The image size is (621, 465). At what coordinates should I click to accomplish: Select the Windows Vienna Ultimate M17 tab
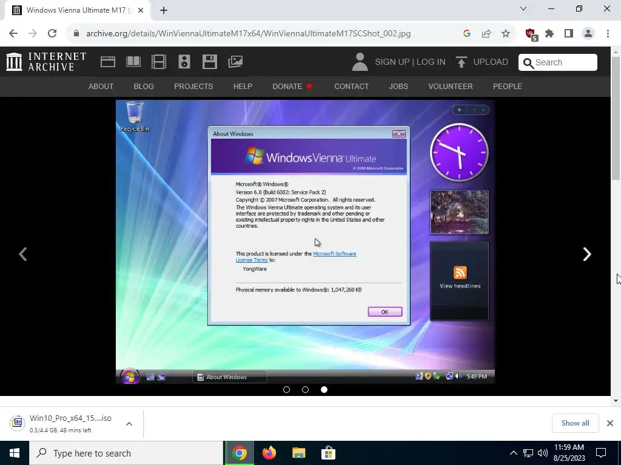(x=77, y=10)
